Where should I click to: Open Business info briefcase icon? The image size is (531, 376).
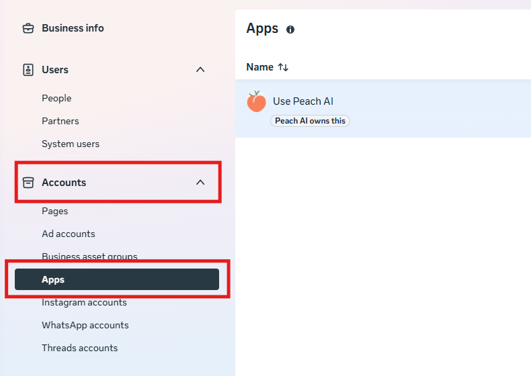28,28
